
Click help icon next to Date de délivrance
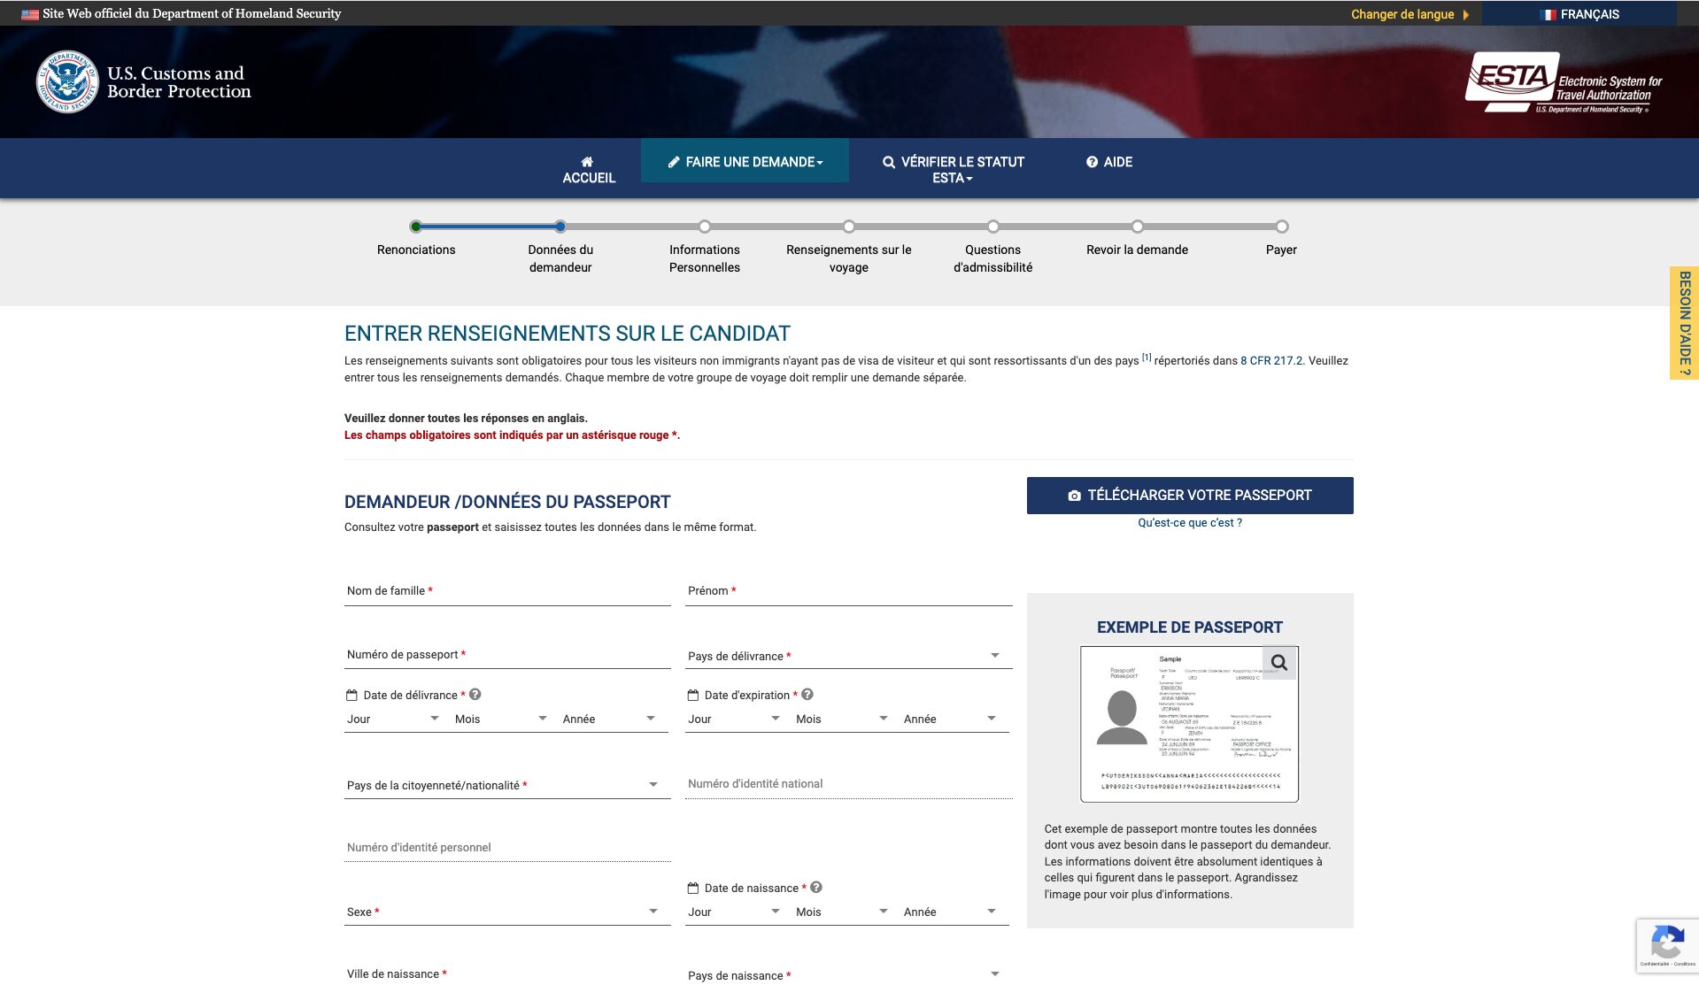coord(475,695)
